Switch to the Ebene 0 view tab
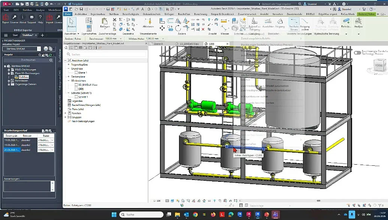The height and width of the screenshot is (220, 388). pos(158,44)
